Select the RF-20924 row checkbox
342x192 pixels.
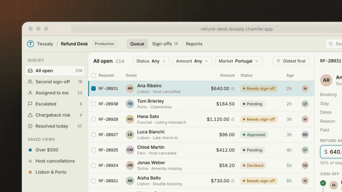pyautogui.click(x=94, y=166)
